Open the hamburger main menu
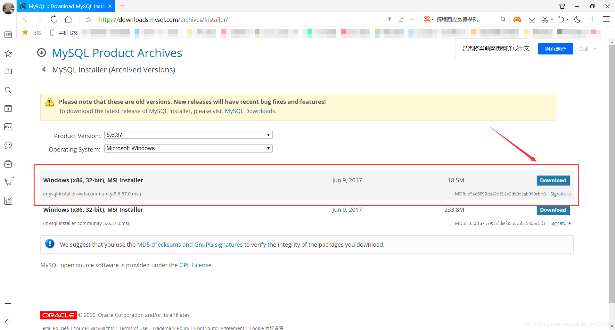Viewport: 615px width, 330px height. coord(606,19)
